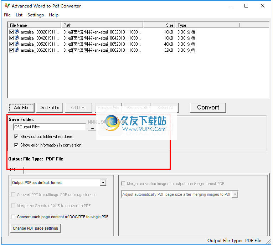
Task: Click file name anxaizai_005201911
Action: tap(40, 44)
